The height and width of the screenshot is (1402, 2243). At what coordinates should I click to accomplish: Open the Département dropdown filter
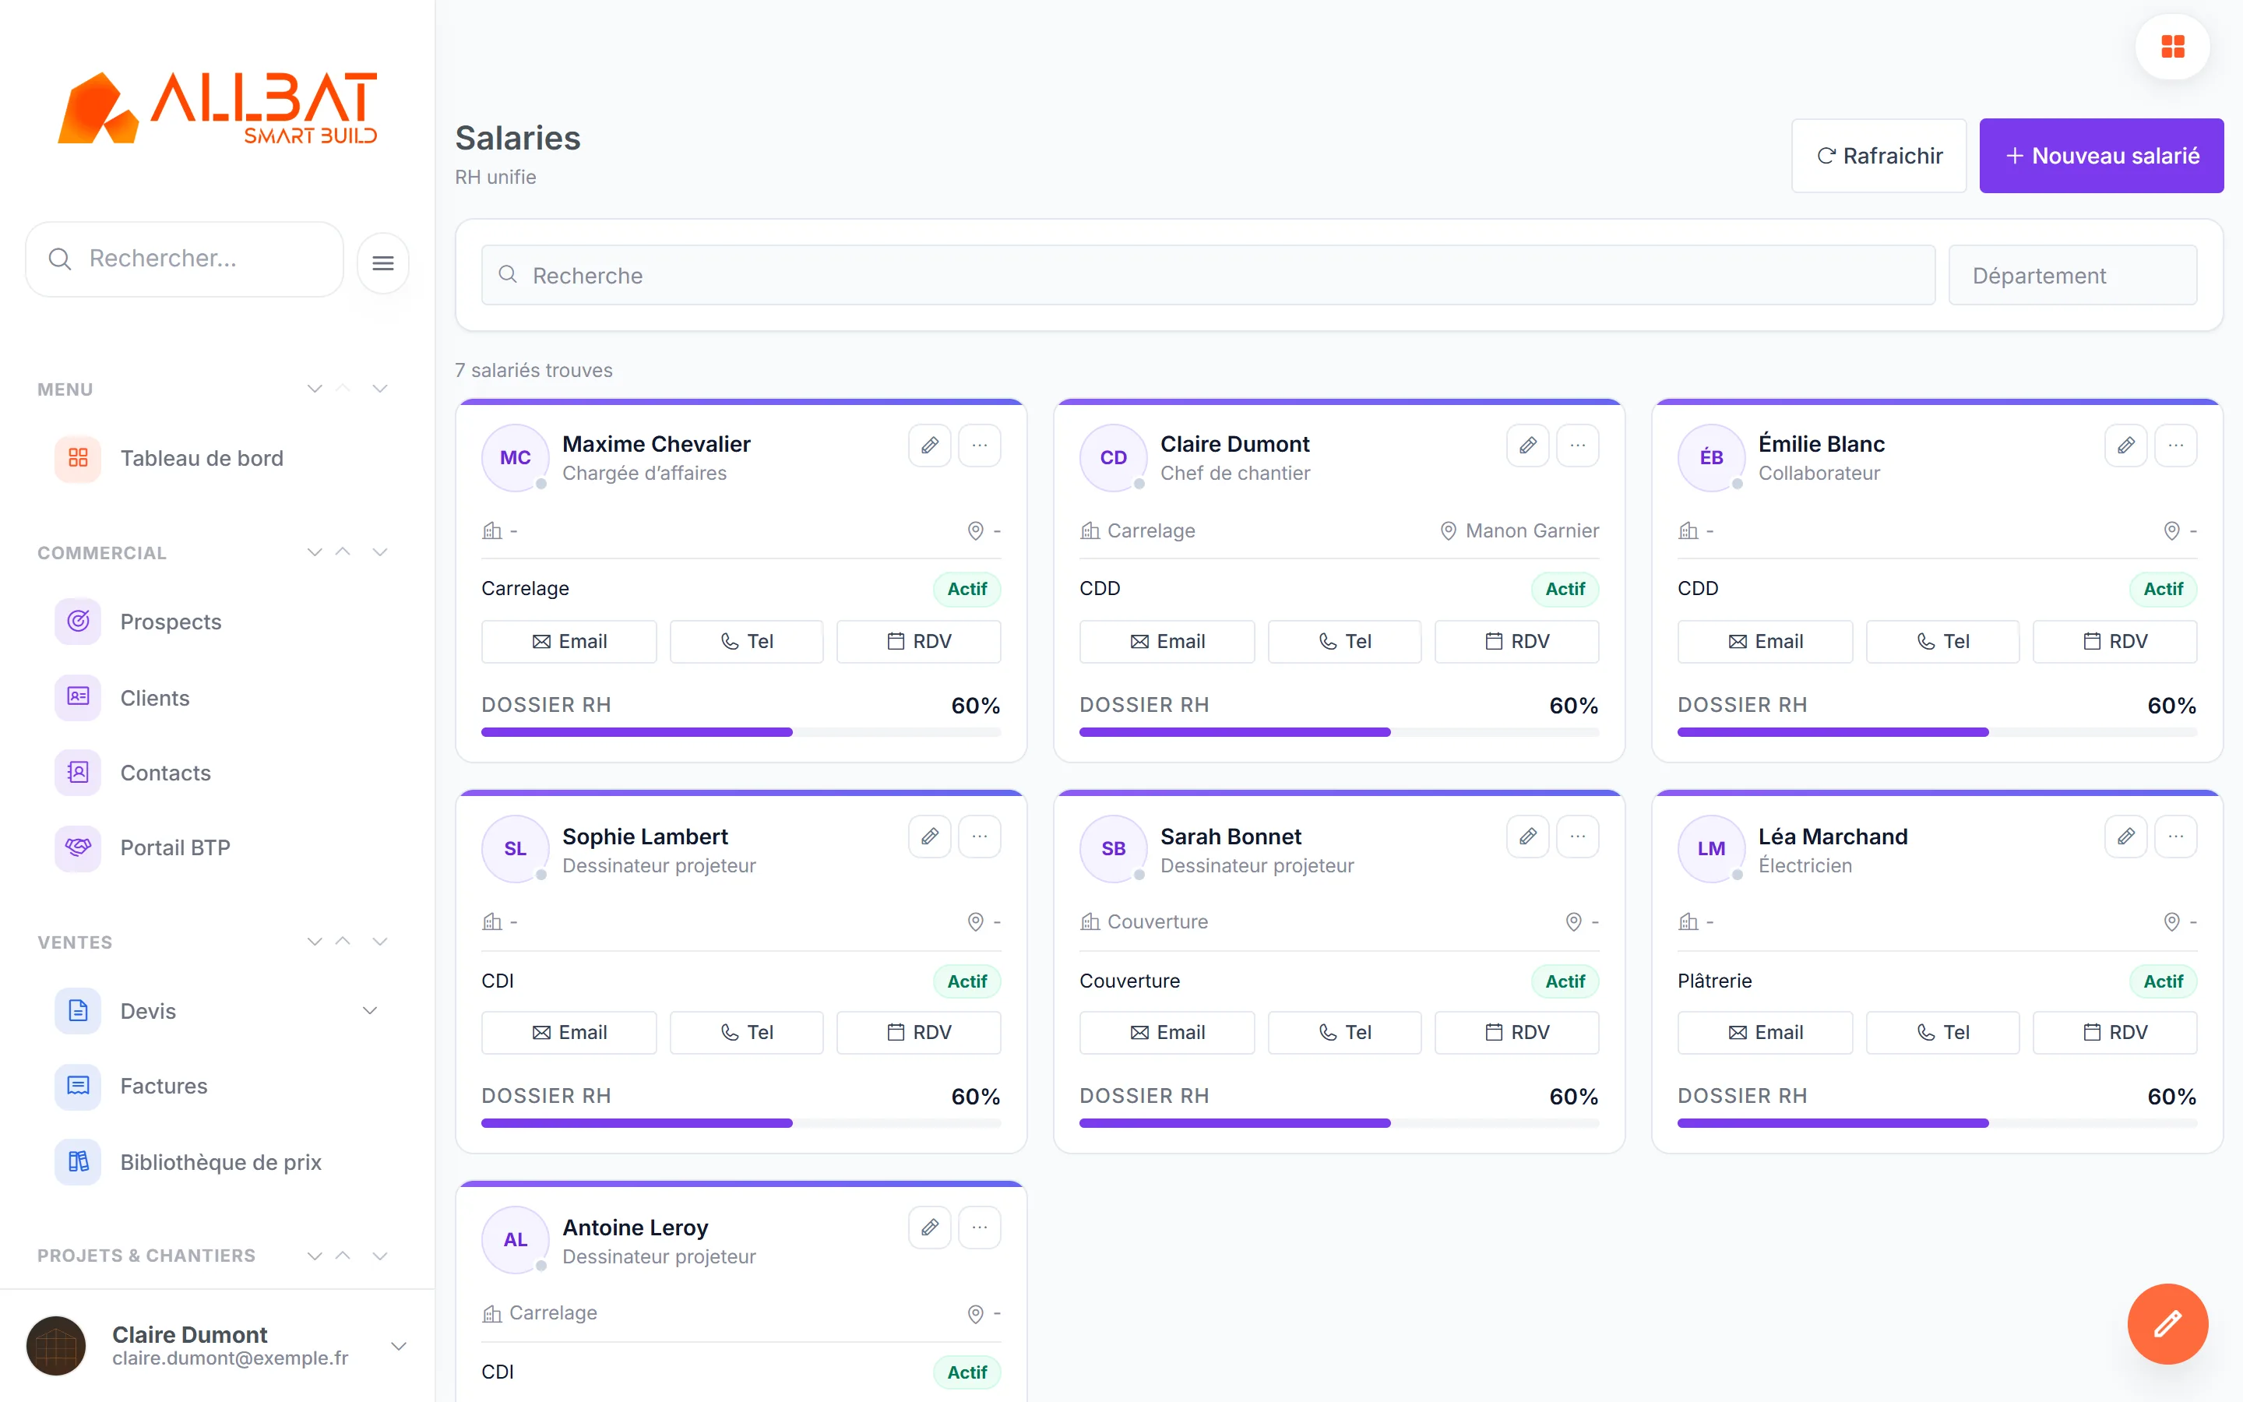[x=2072, y=276]
